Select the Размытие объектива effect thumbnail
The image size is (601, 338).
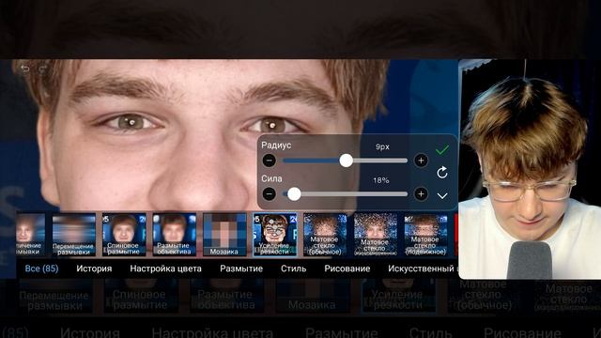[x=175, y=235]
